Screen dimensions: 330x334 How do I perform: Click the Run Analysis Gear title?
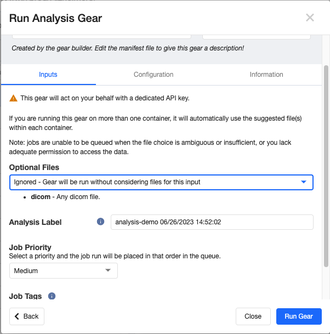tap(56, 18)
